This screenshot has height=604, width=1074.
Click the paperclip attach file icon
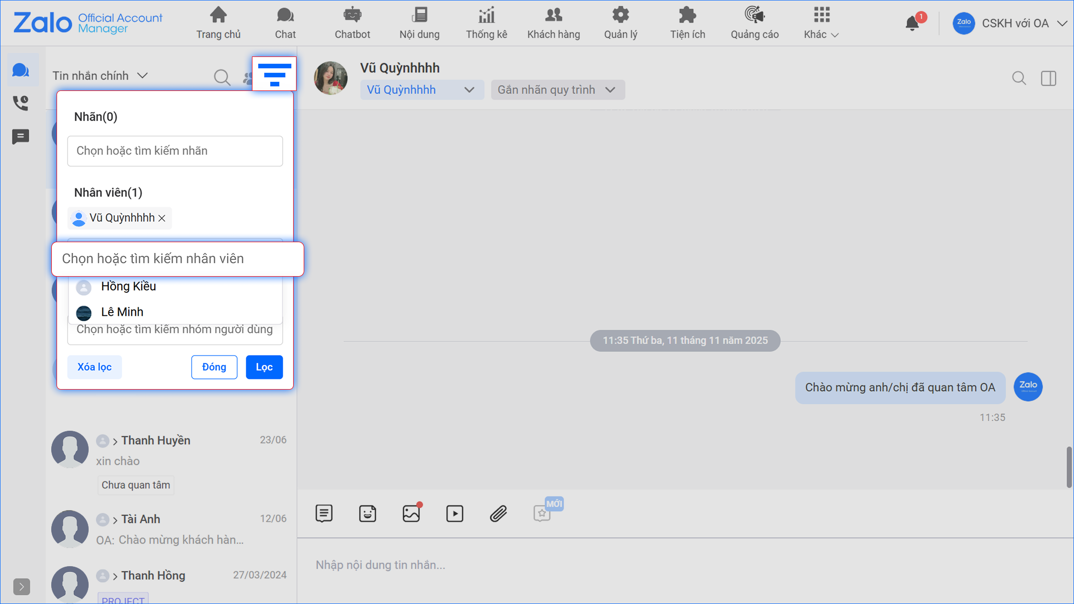[x=498, y=514]
